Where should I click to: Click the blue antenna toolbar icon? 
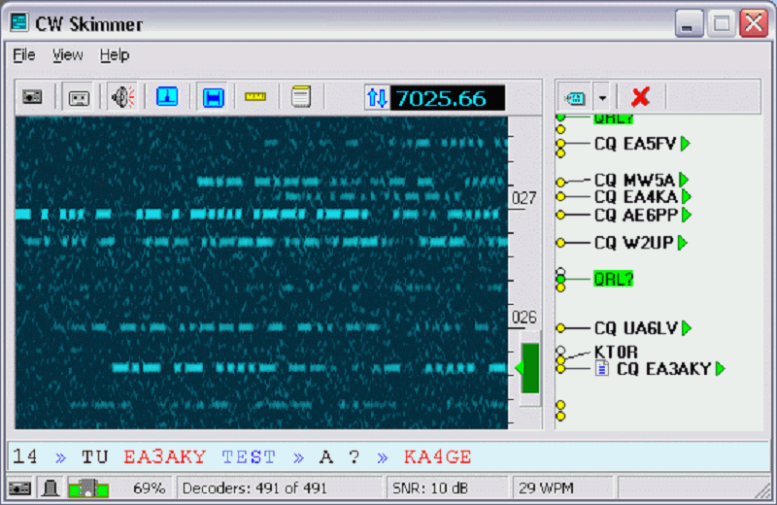tap(167, 97)
